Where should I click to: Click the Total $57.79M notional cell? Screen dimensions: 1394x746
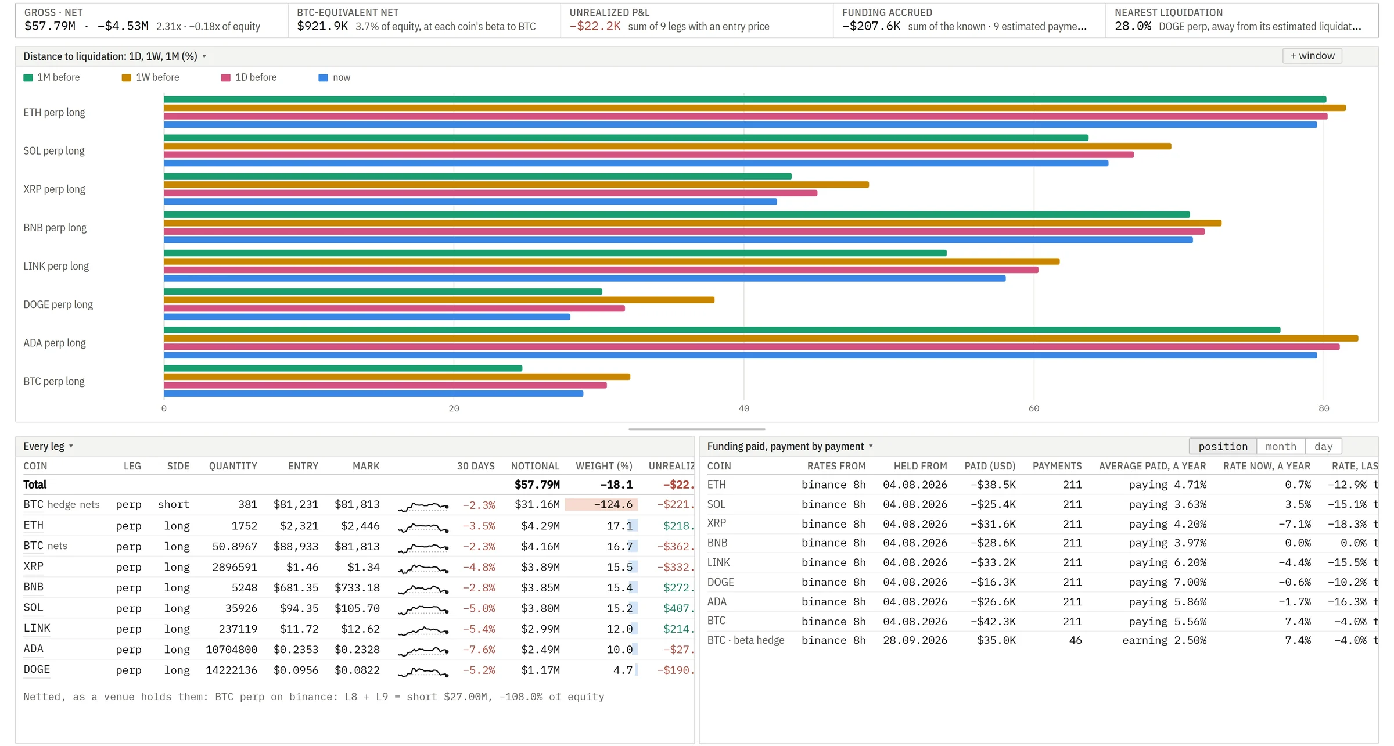(537, 485)
